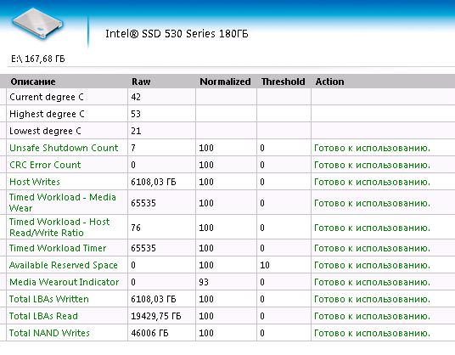The width and height of the screenshot is (455, 355).
Task: Open the Total LBAs Read attribute
Action: pyautogui.click(x=43, y=316)
